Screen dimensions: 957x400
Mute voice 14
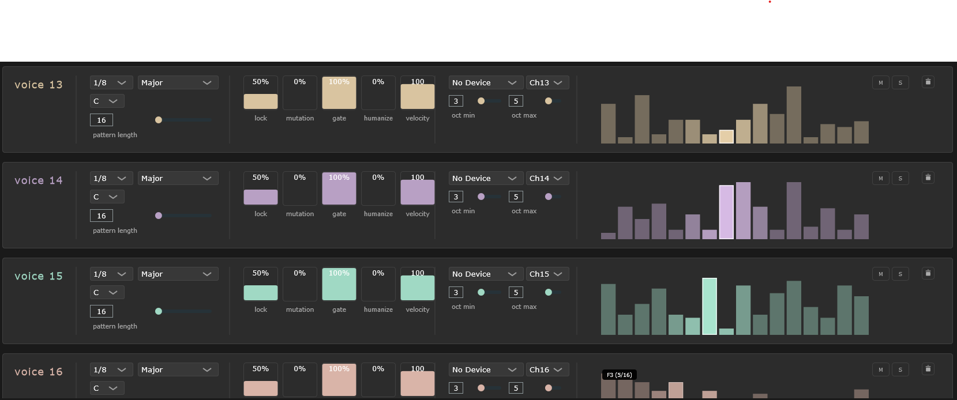(880, 178)
